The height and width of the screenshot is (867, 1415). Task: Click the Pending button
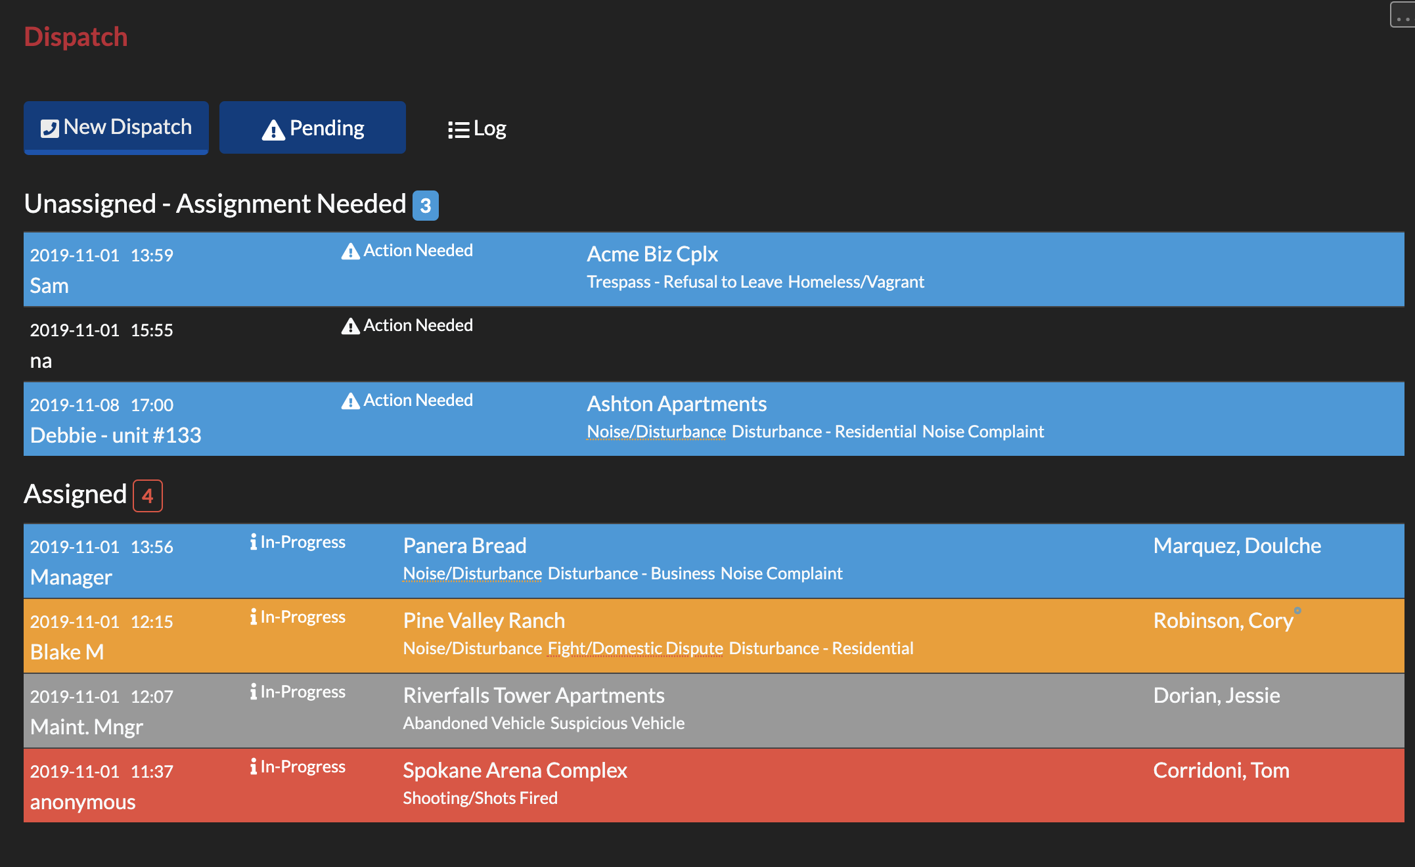pos(312,127)
